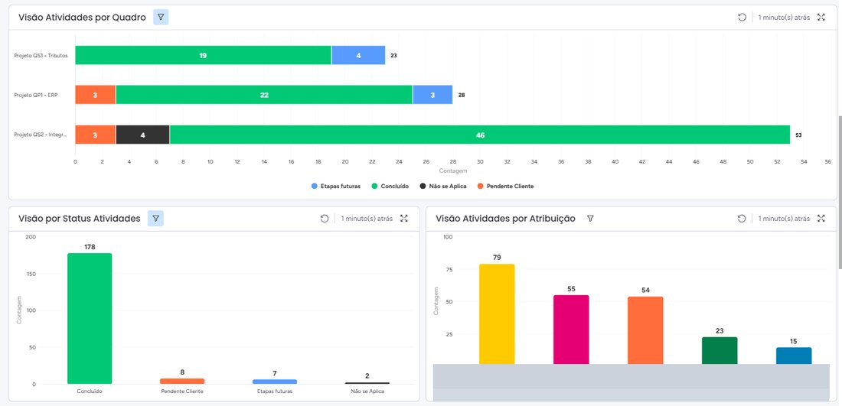Click the Concluído bar showing 178
The width and height of the screenshot is (842, 406).
pos(90,319)
